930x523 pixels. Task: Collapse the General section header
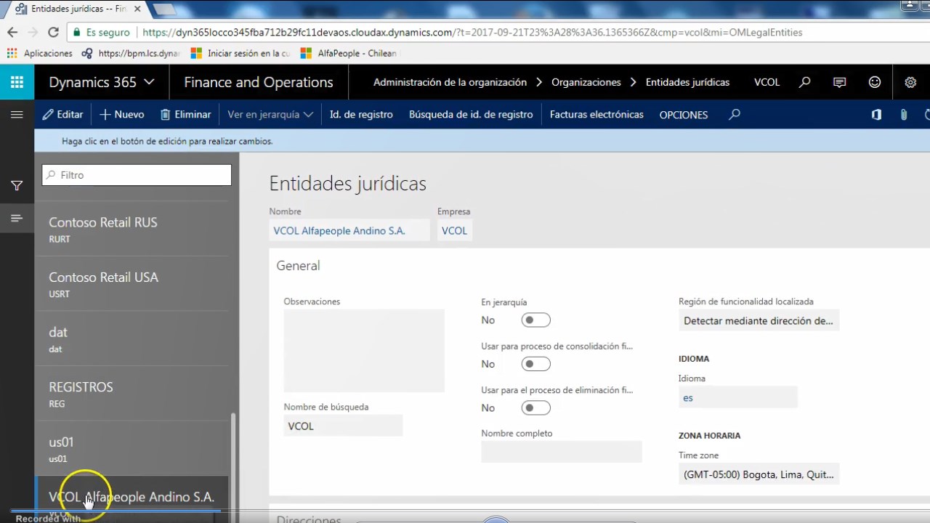[x=298, y=266]
